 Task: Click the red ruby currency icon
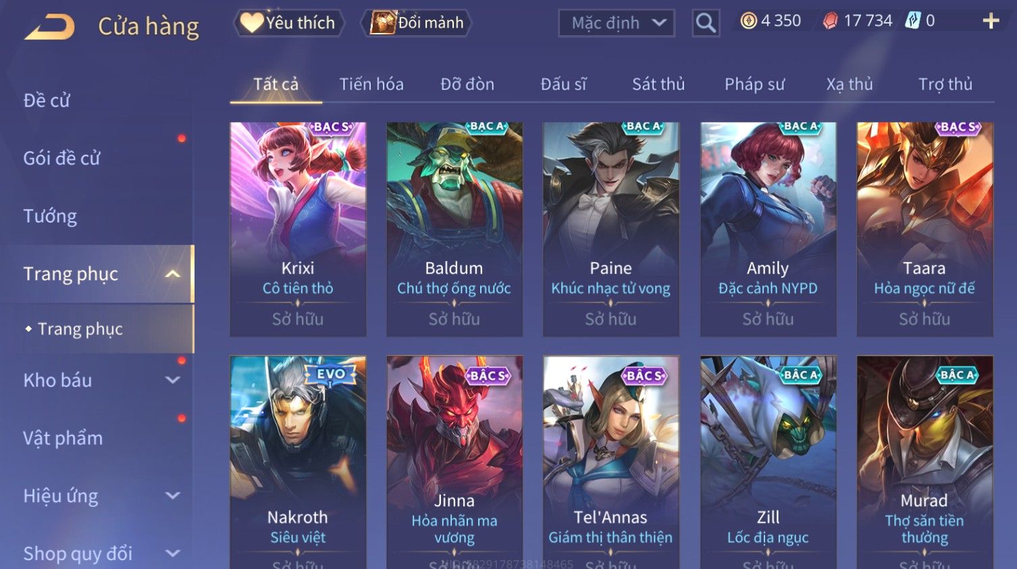[x=830, y=21]
